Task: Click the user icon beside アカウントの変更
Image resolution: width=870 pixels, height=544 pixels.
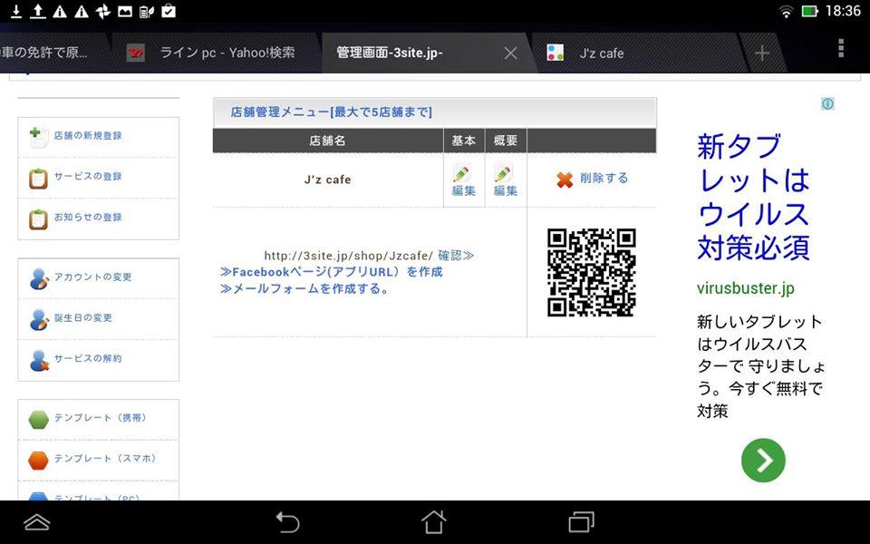Action: coord(39,278)
